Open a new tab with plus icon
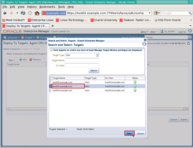This screenshot has width=193, height=148. (x=52, y=26)
